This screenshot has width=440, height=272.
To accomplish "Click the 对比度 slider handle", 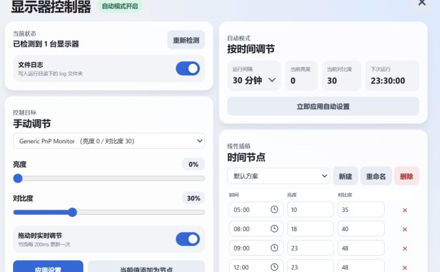I will tap(72, 212).
